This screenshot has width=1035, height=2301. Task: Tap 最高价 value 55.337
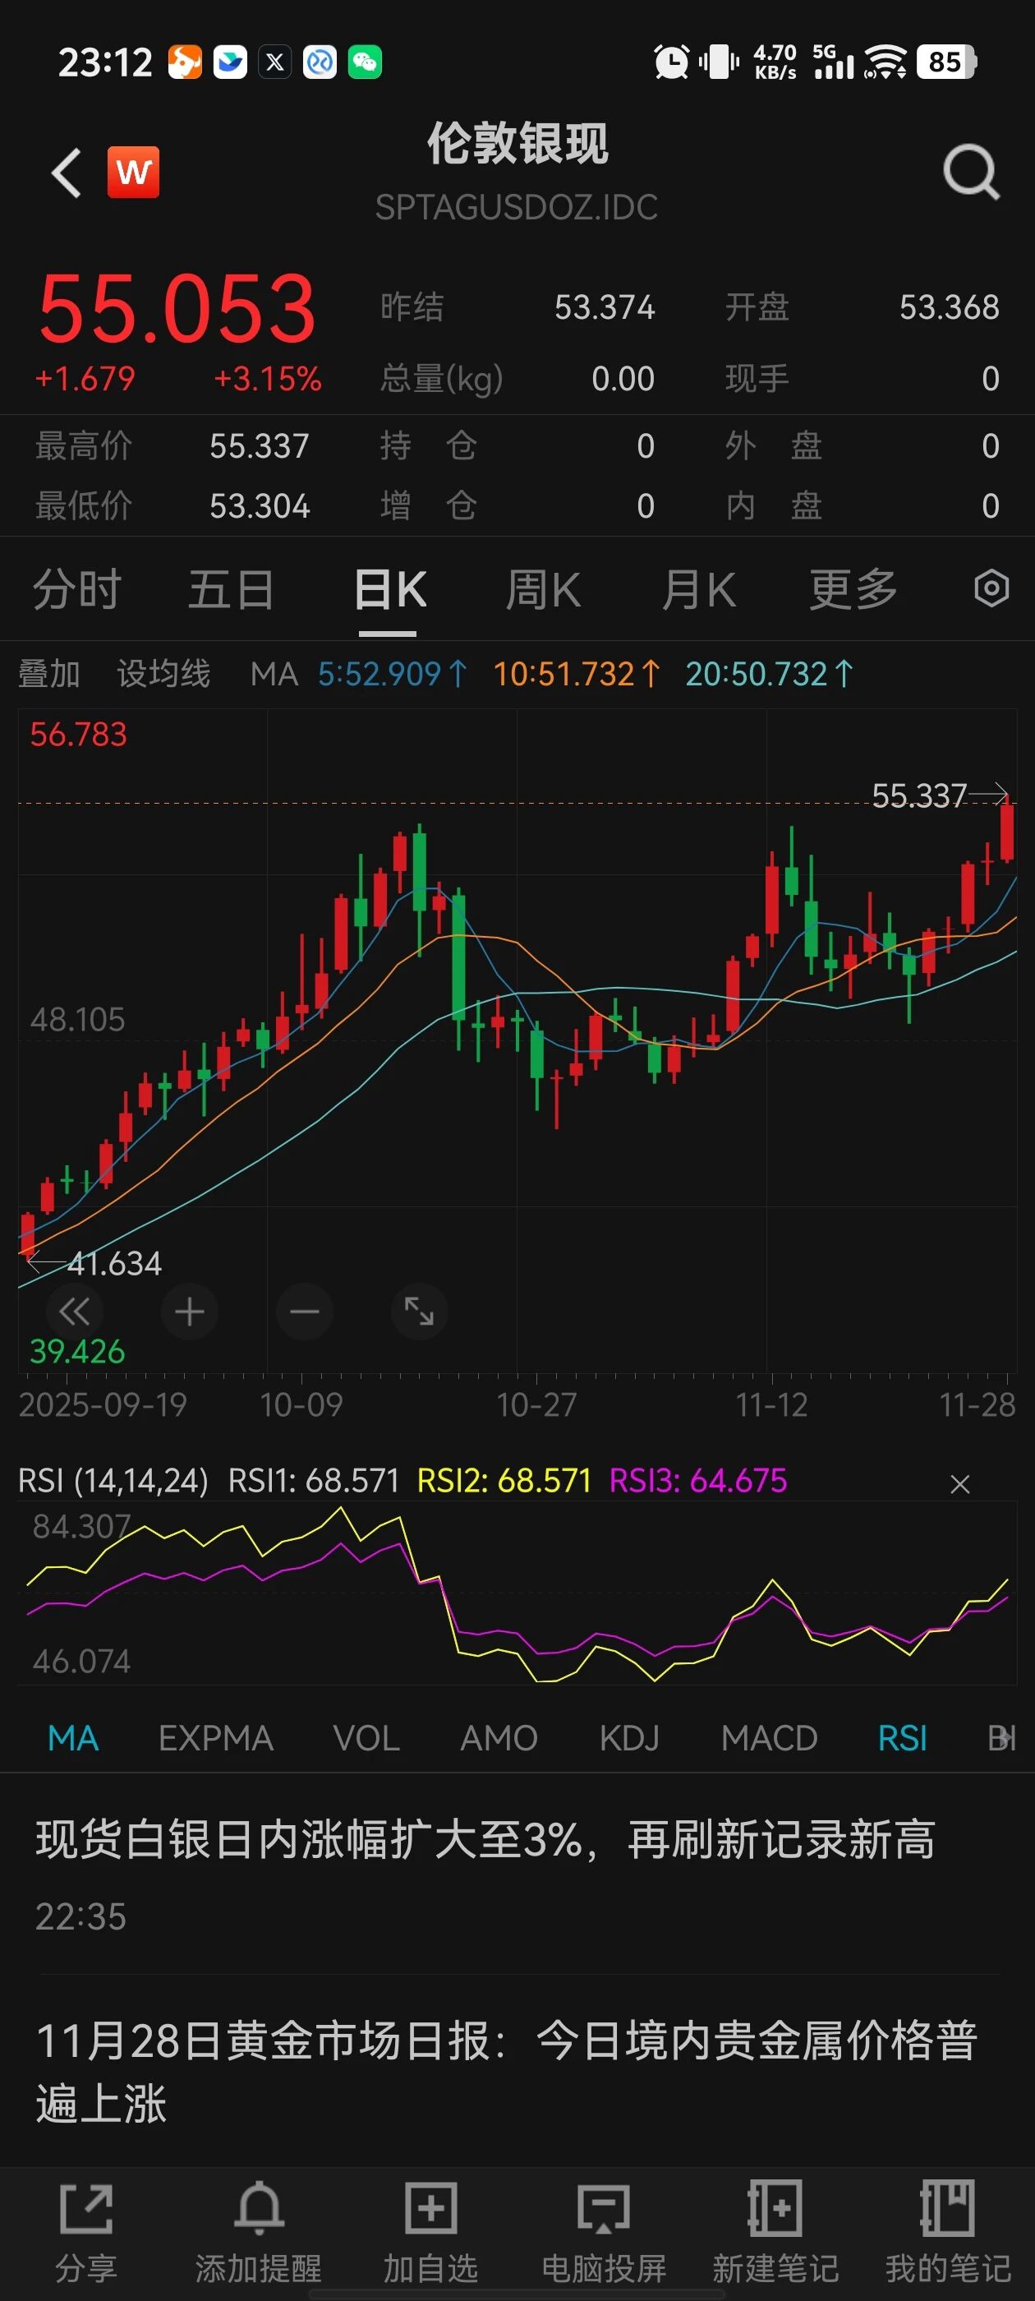(x=259, y=445)
